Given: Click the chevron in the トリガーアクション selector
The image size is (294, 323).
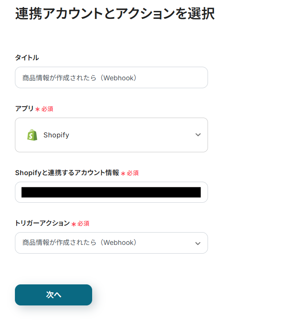Looking at the screenshot, I should [x=198, y=243].
